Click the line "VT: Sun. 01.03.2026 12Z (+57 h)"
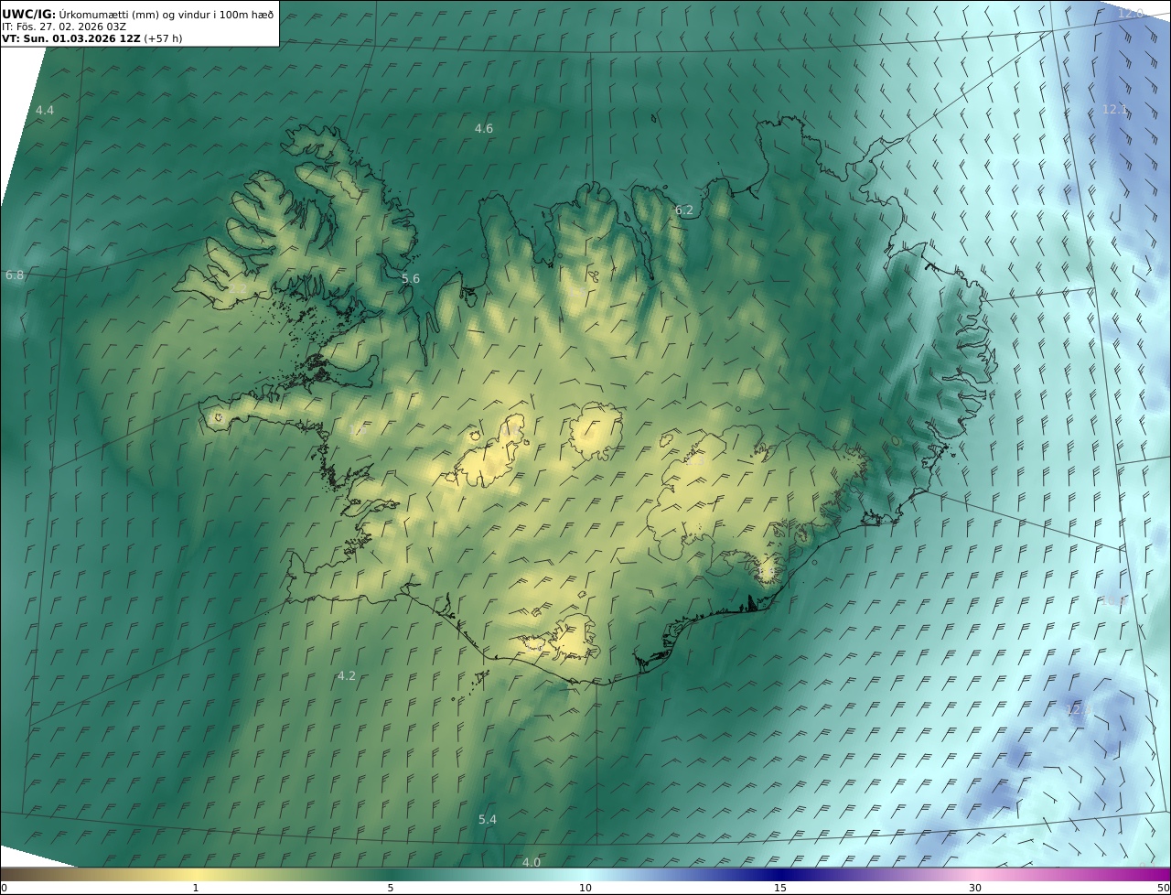Image resolution: width=1171 pixels, height=895 pixels. [91, 38]
